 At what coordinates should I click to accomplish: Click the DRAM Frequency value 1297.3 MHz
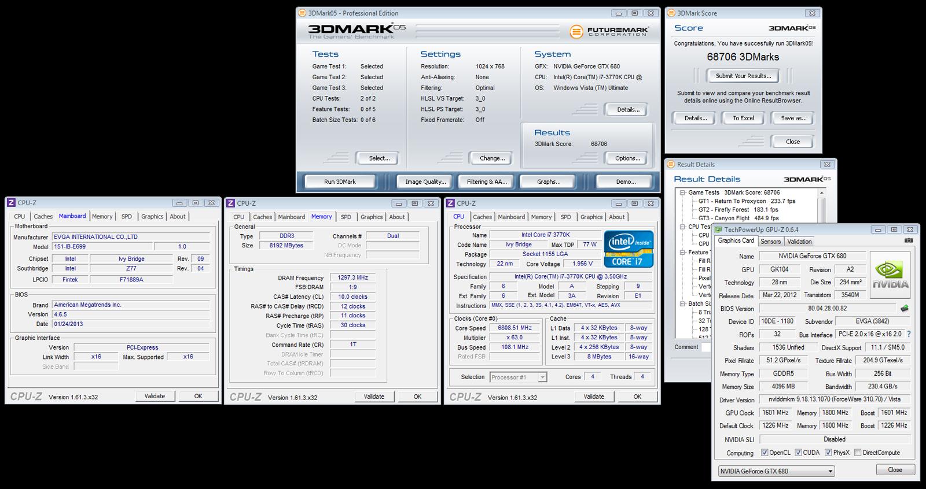click(352, 277)
